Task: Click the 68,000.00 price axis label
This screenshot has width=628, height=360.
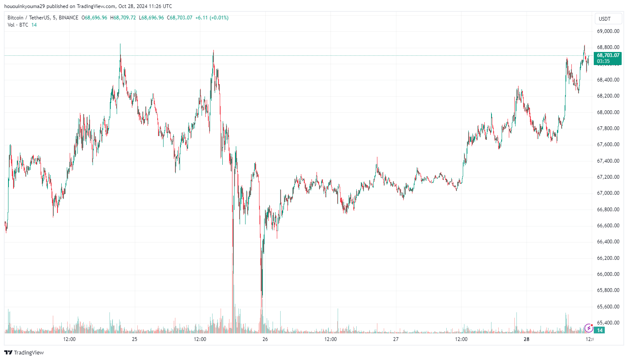Action: [608, 112]
